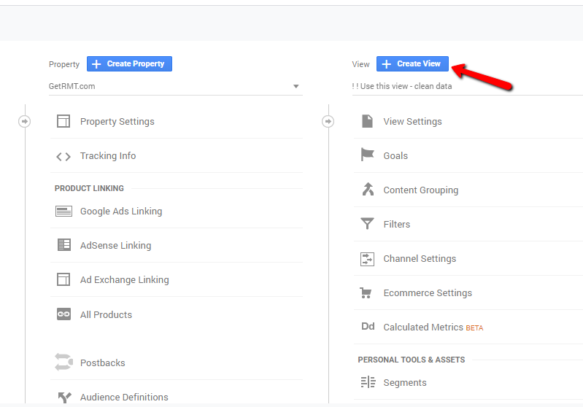Click the AdSense Linking icon
583x407 pixels.
click(x=64, y=245)
